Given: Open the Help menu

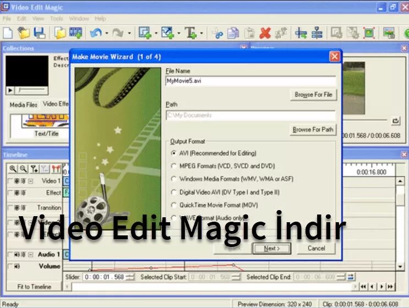Looking at the screenshot, I should click(100, 19).
